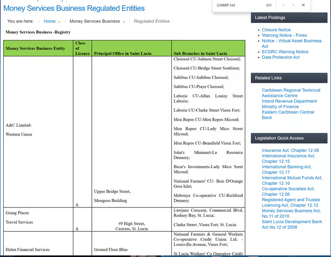Open Money Services Business breadcrumb
Screen dimensions: 331x257
click(x=94, y=21)
